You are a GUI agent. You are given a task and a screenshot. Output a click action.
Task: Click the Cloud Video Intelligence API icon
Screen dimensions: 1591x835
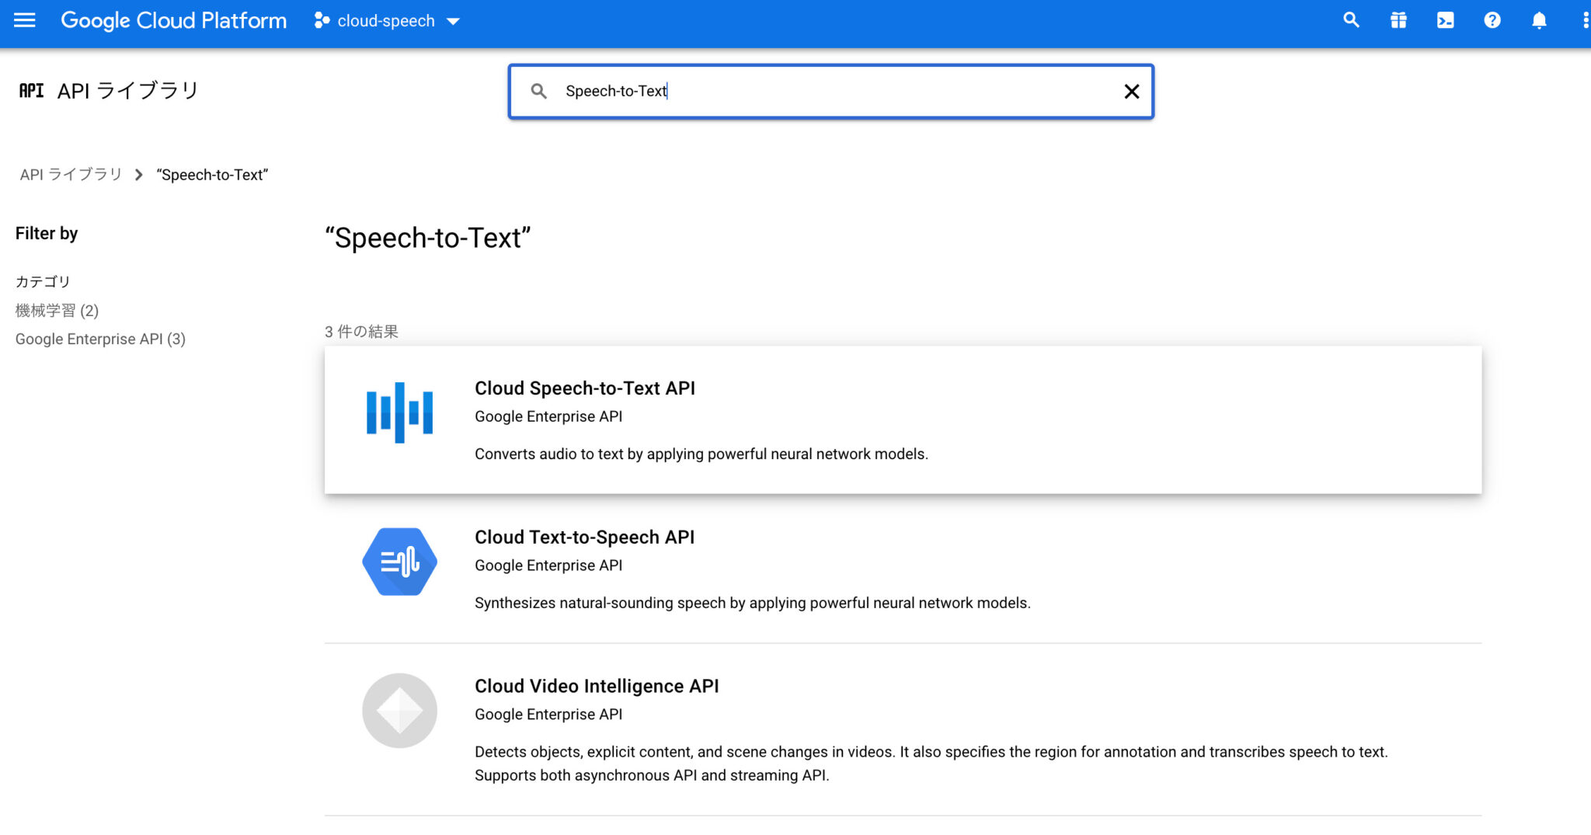click(399, 709)
